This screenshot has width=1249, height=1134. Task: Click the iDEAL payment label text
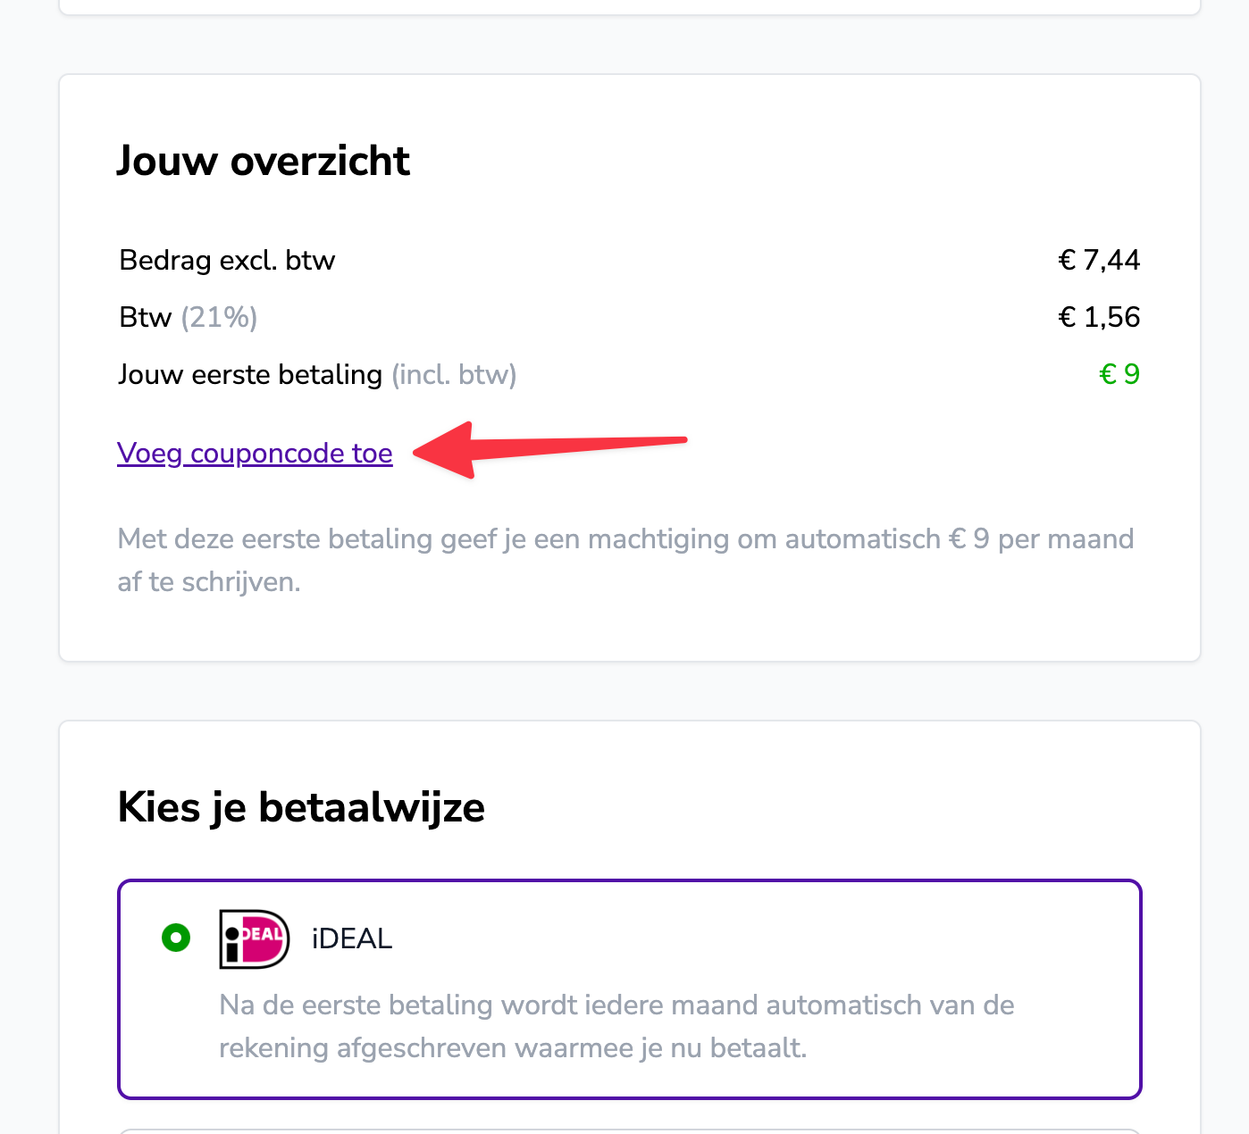point(352,938)
